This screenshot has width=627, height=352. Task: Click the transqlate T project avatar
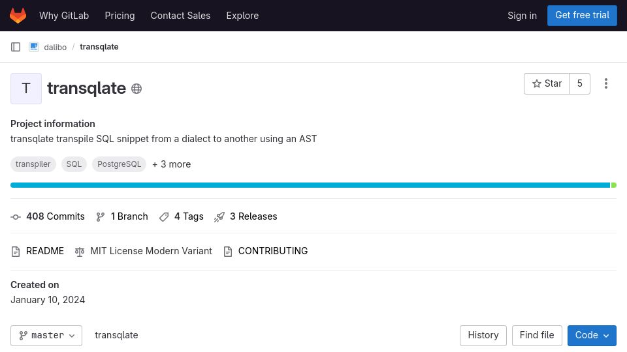(x=26, y=89)
